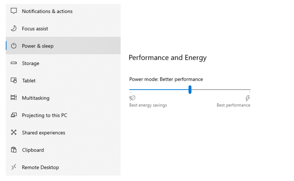Click the Focus assist moon icon
Viewport: 294px width, 181px height.
(x=14, y=28)
